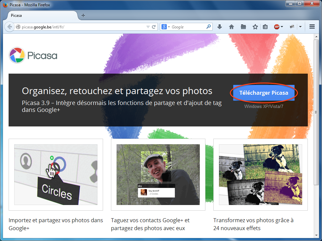
Task: Minimize the Firefox window
Action: (291, 3)
